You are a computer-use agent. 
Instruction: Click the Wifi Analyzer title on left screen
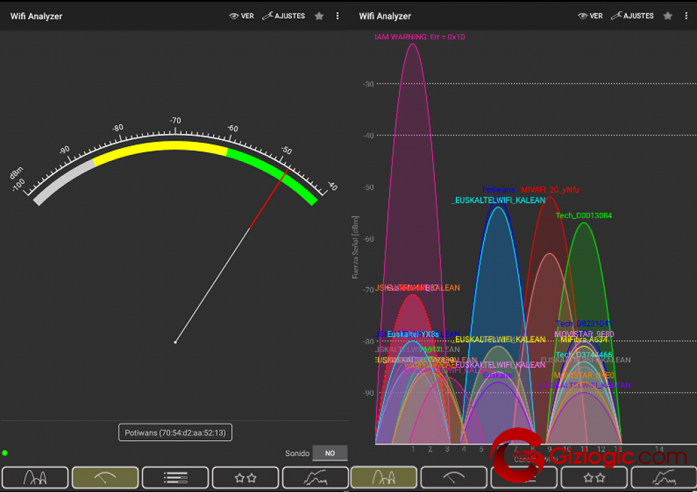click(37, 16)
